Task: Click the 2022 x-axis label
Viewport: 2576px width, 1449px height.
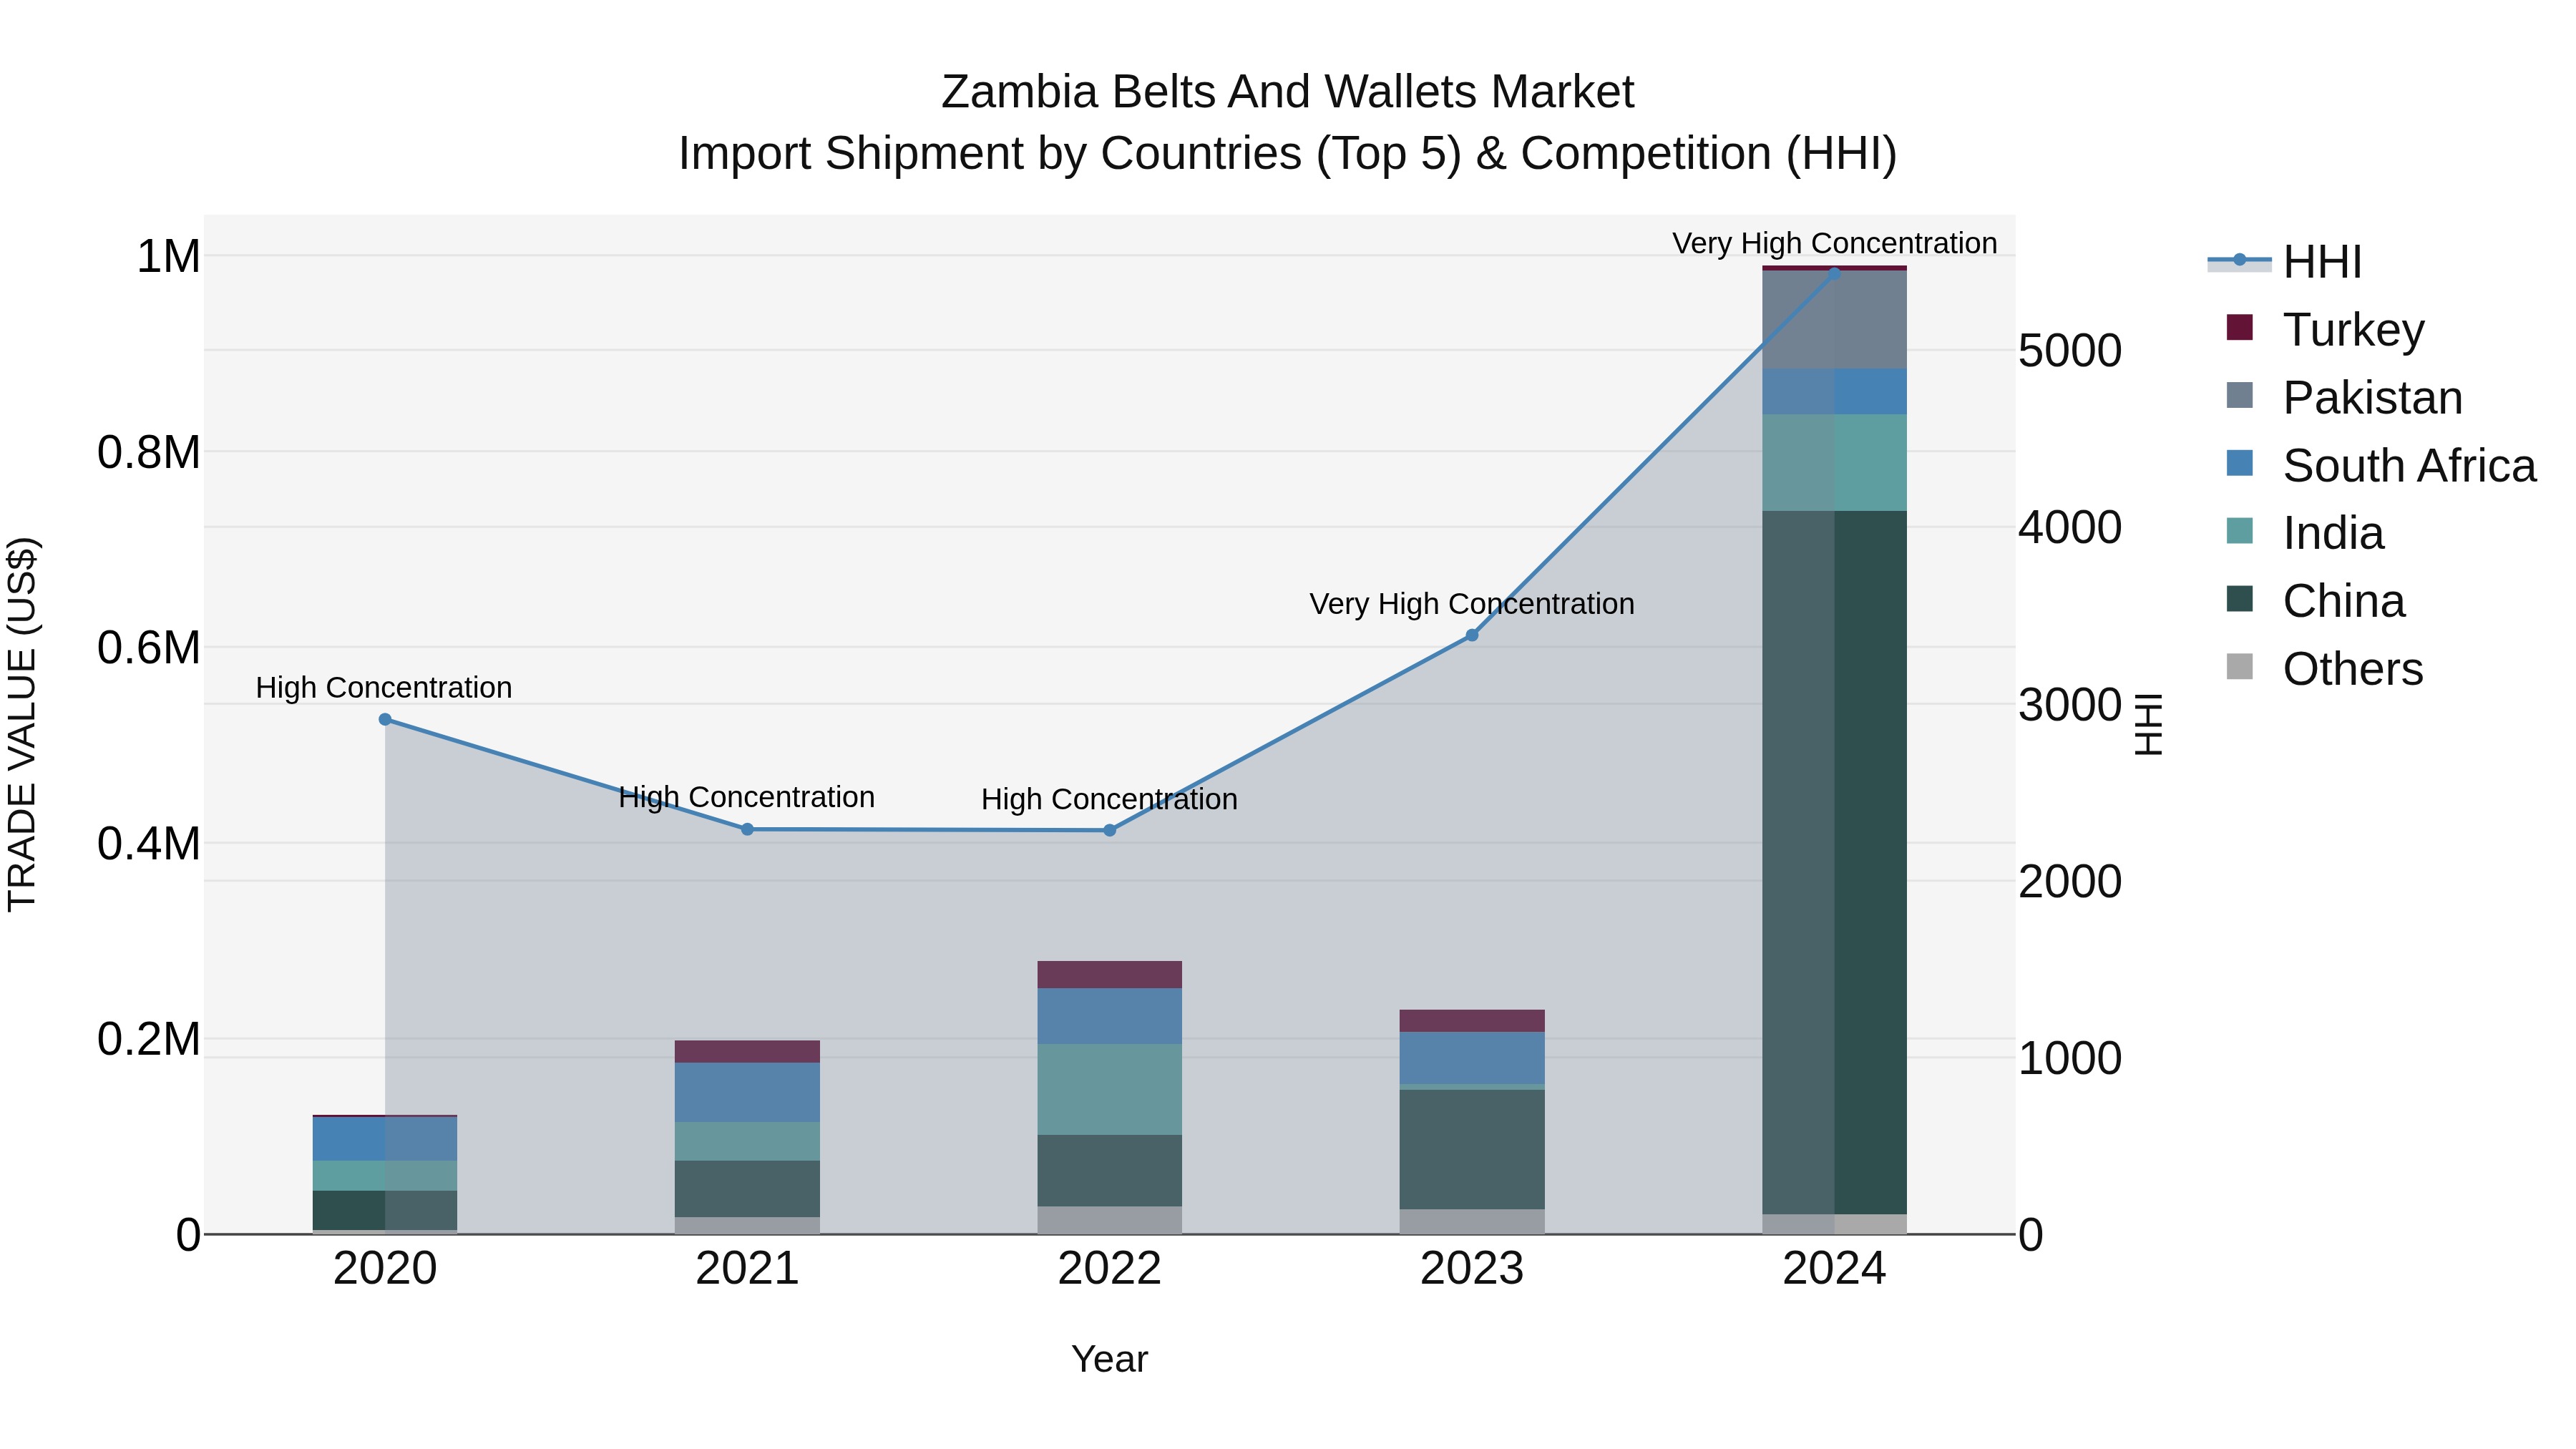Action: pyautogui.click(x=1109, y=1269)
